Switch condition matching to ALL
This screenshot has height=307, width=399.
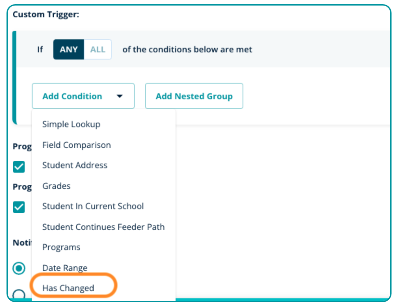98,49
